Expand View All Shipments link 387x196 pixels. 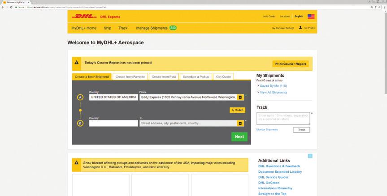[x=273, y=92]
